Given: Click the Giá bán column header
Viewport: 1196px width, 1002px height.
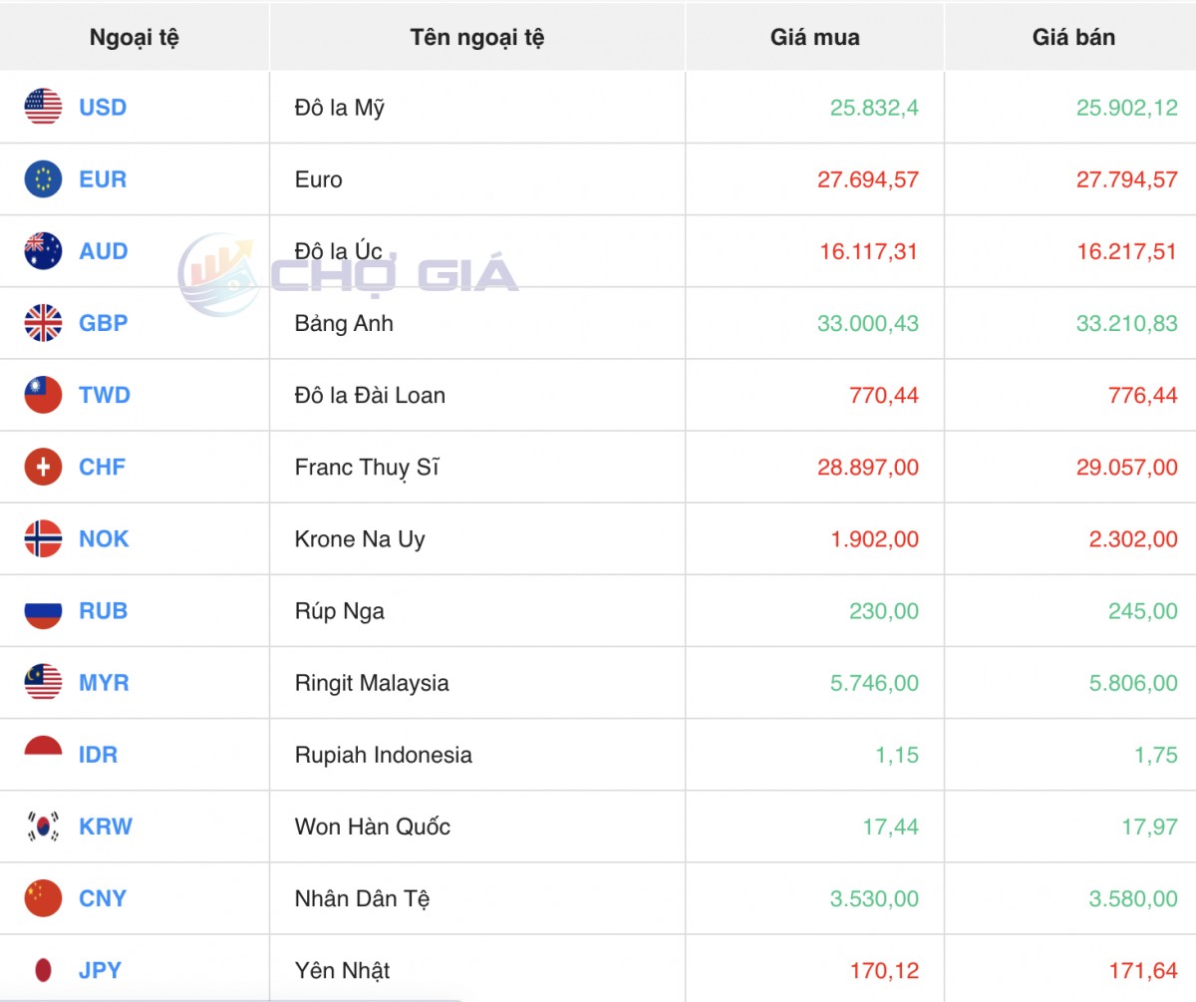Looking at the screenshot, I should click(1073, 38).
